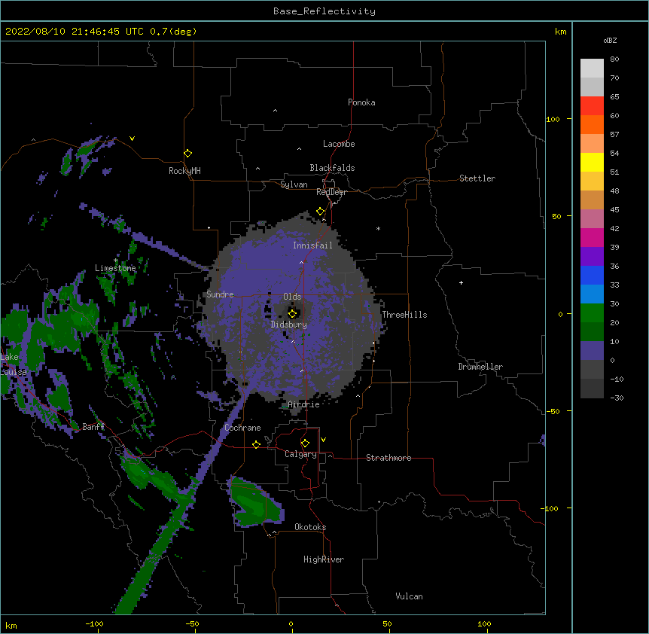
Task: Click the Stettler city label
Action: pos(477,178)
